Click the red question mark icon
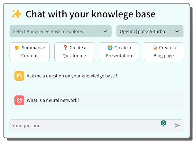 coord(65,48)
